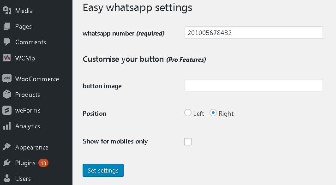Select the Left position radio button
Viewport: 336px width, 185px height.
click(x=188, y=113)
